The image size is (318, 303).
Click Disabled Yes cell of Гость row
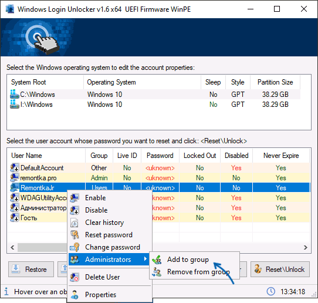236,218
